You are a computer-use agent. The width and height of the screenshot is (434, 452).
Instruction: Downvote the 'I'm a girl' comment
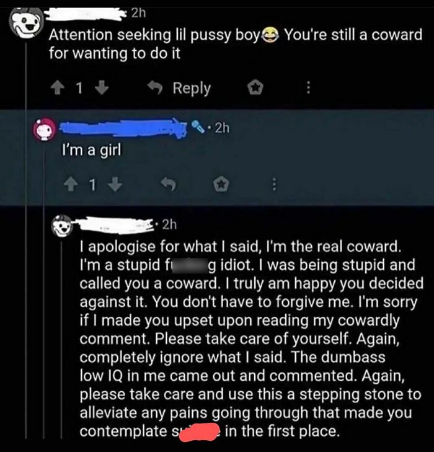[115, 185]
